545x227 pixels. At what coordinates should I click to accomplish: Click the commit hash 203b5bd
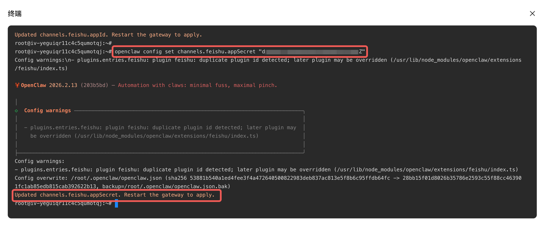(96, 85)
